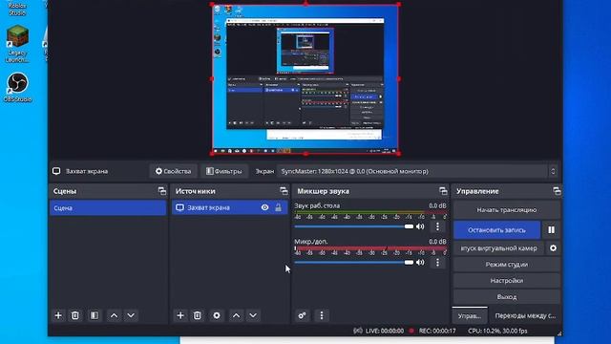Screen dimensions: 611x344
Task: Click the Фильтры button
Action: (224, 171)
